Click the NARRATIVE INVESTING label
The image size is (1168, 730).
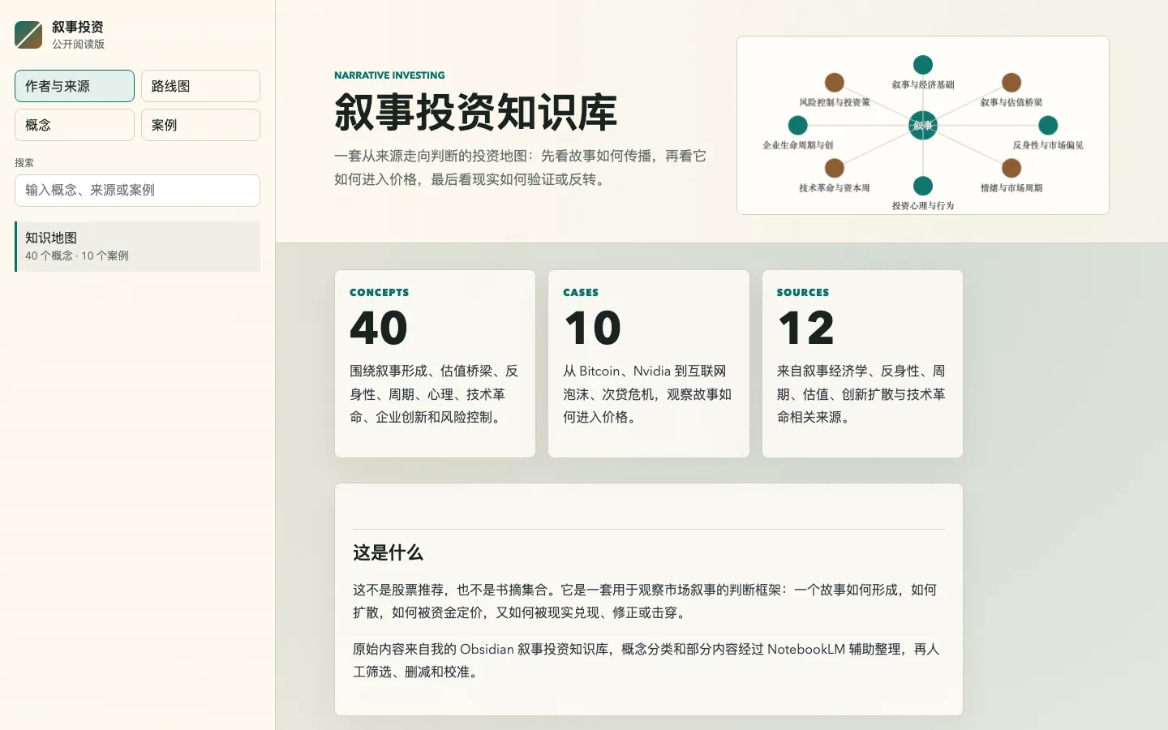click(389, 75)
